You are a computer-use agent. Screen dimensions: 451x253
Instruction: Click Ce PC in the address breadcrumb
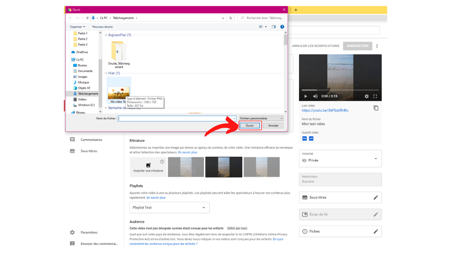point(104,18)
